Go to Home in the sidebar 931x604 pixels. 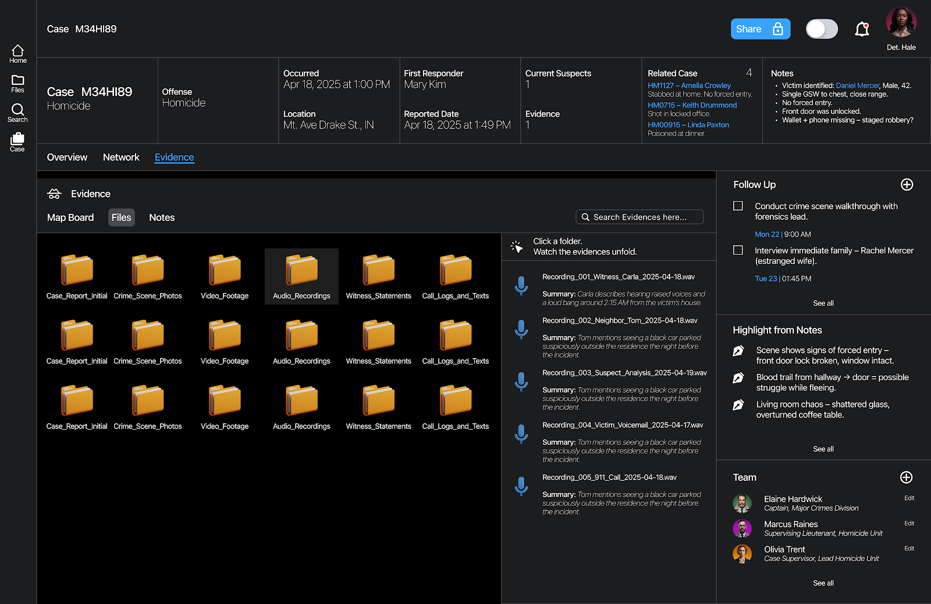[18, 54]
